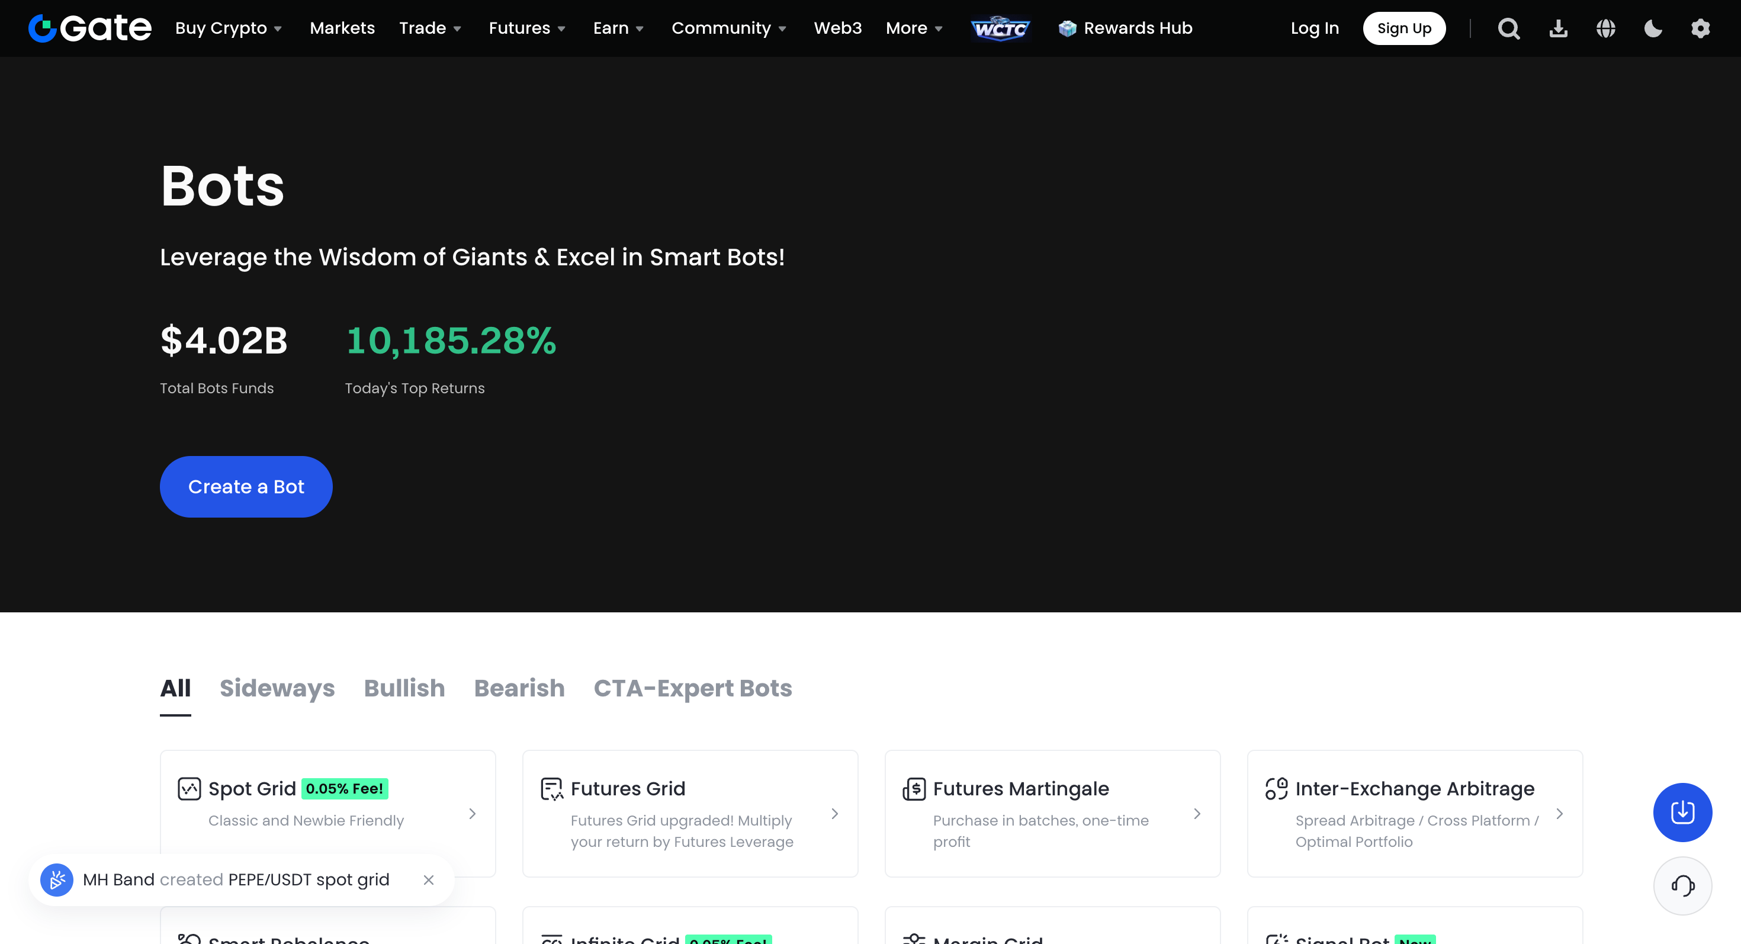
Task: Expand the Futures menu dropdown
Action: [x=526, y=28]
